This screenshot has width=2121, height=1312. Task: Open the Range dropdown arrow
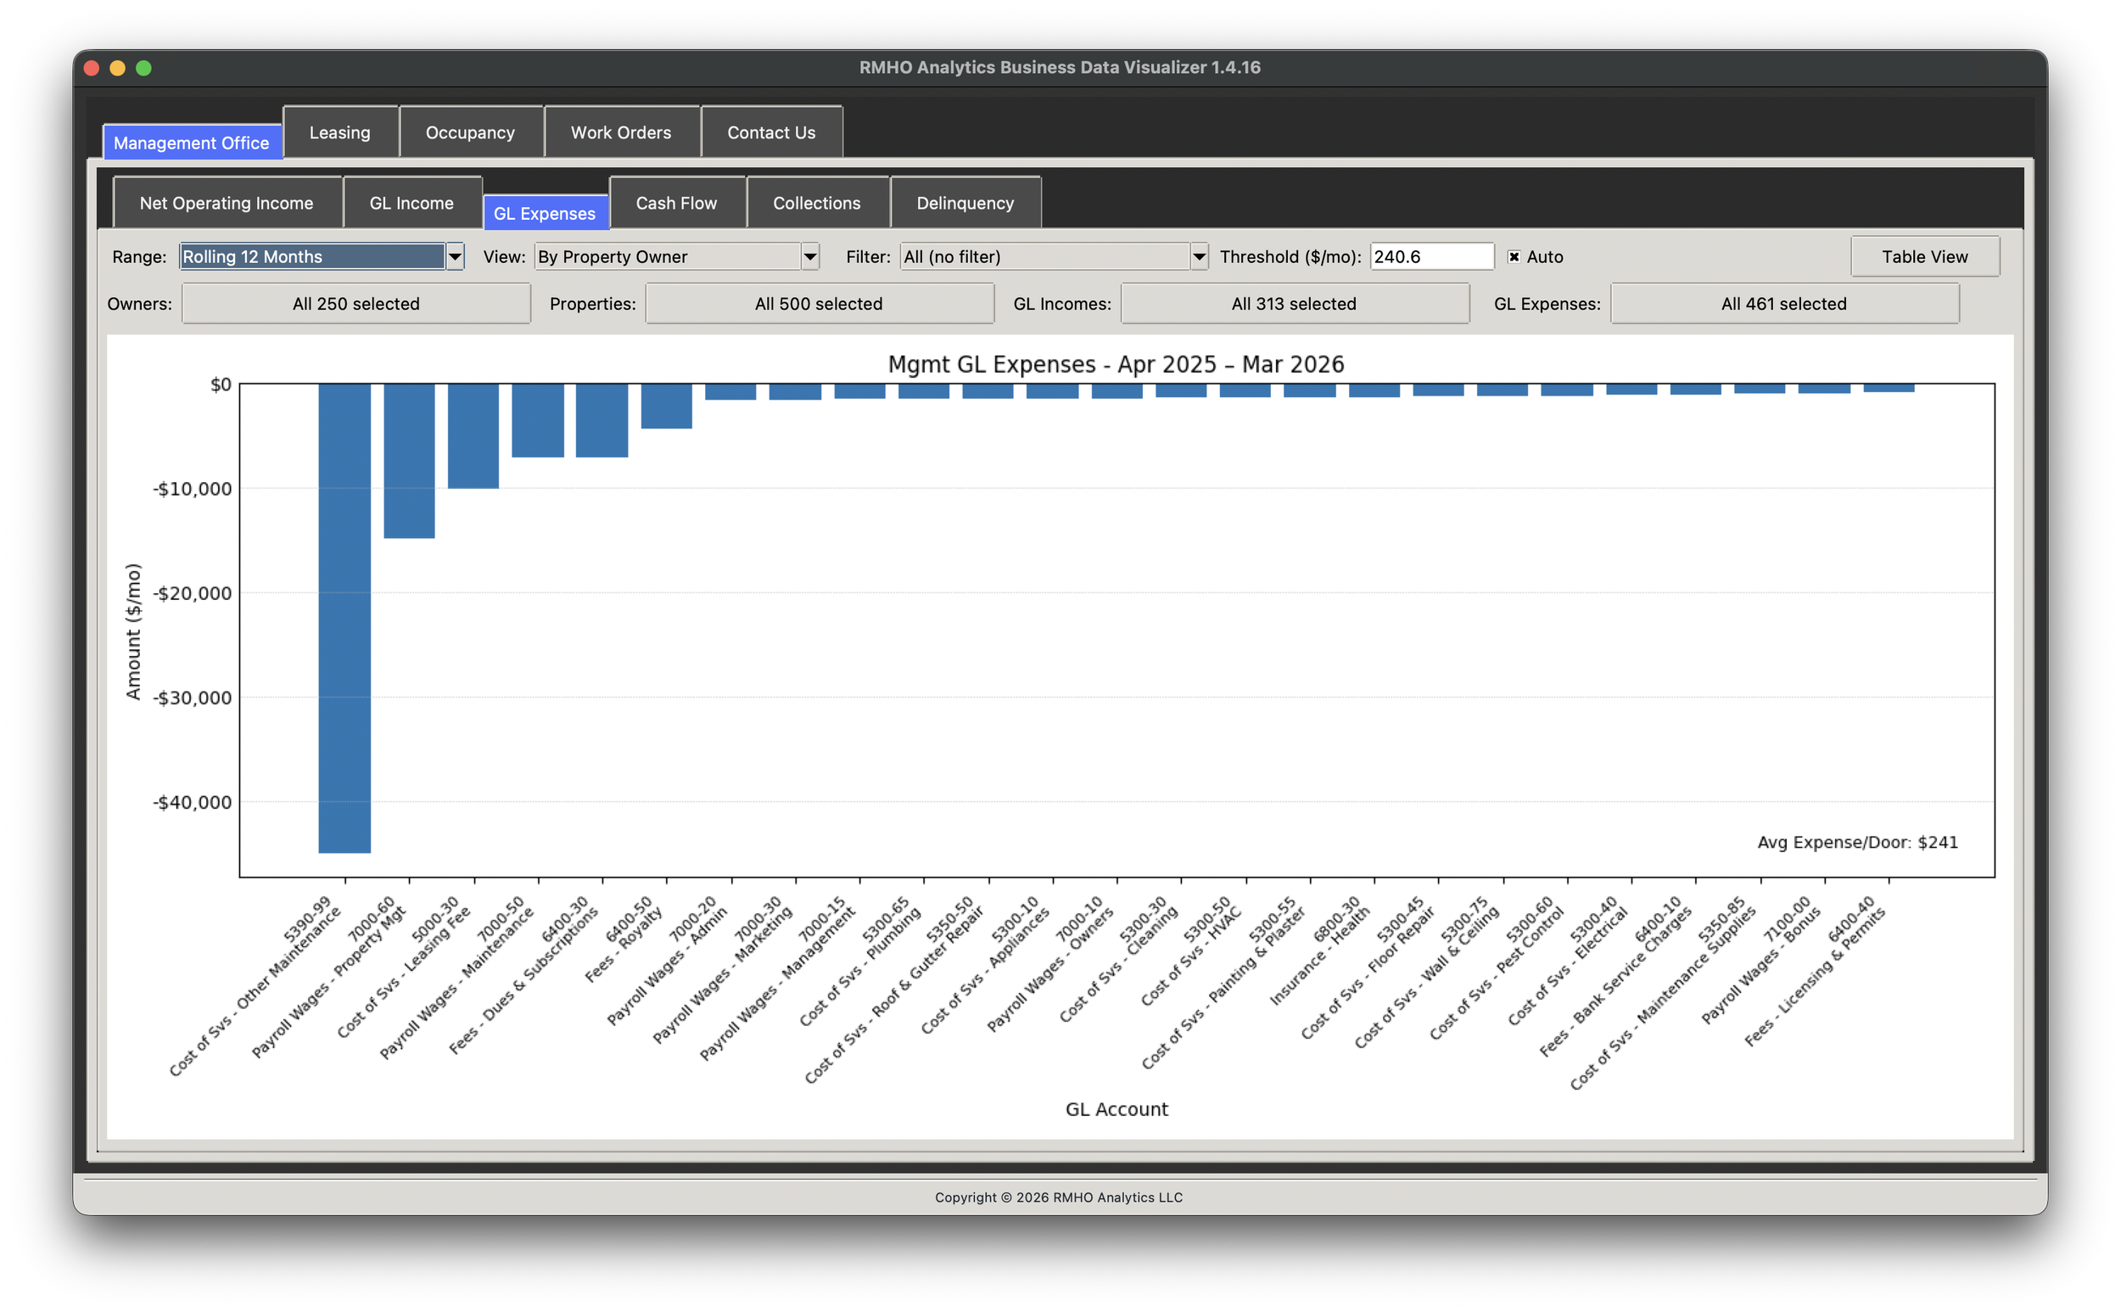pyautogui.click(x=455, y=257)
